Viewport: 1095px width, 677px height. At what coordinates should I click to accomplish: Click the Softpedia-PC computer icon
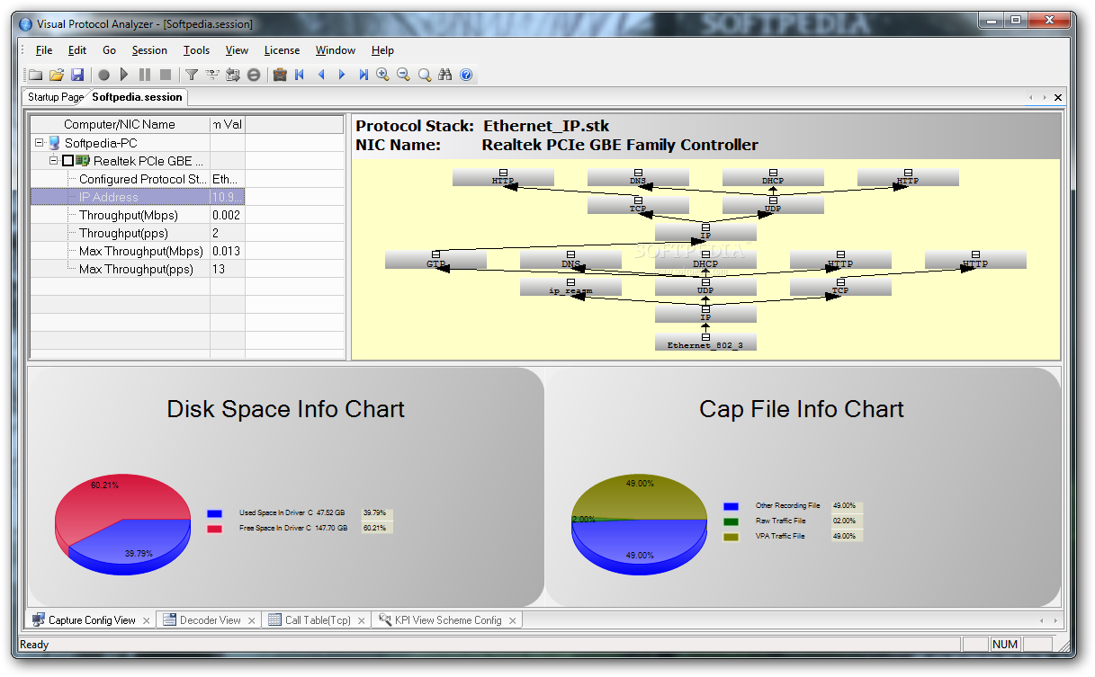point(54,143)
